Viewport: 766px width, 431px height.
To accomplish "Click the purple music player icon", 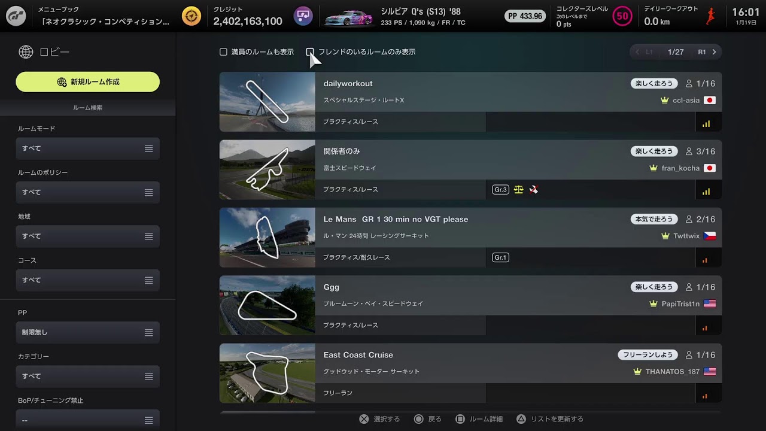I will [x=303, y=16].
